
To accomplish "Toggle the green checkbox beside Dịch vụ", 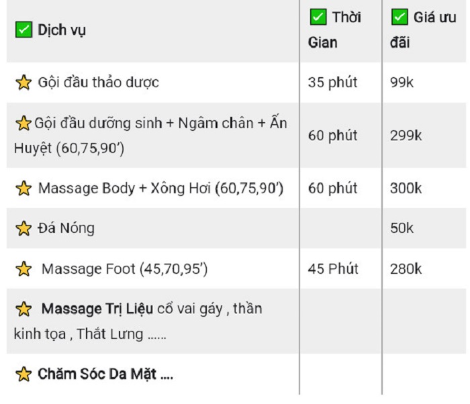I will pyautogui.click(x=23, y=30).
